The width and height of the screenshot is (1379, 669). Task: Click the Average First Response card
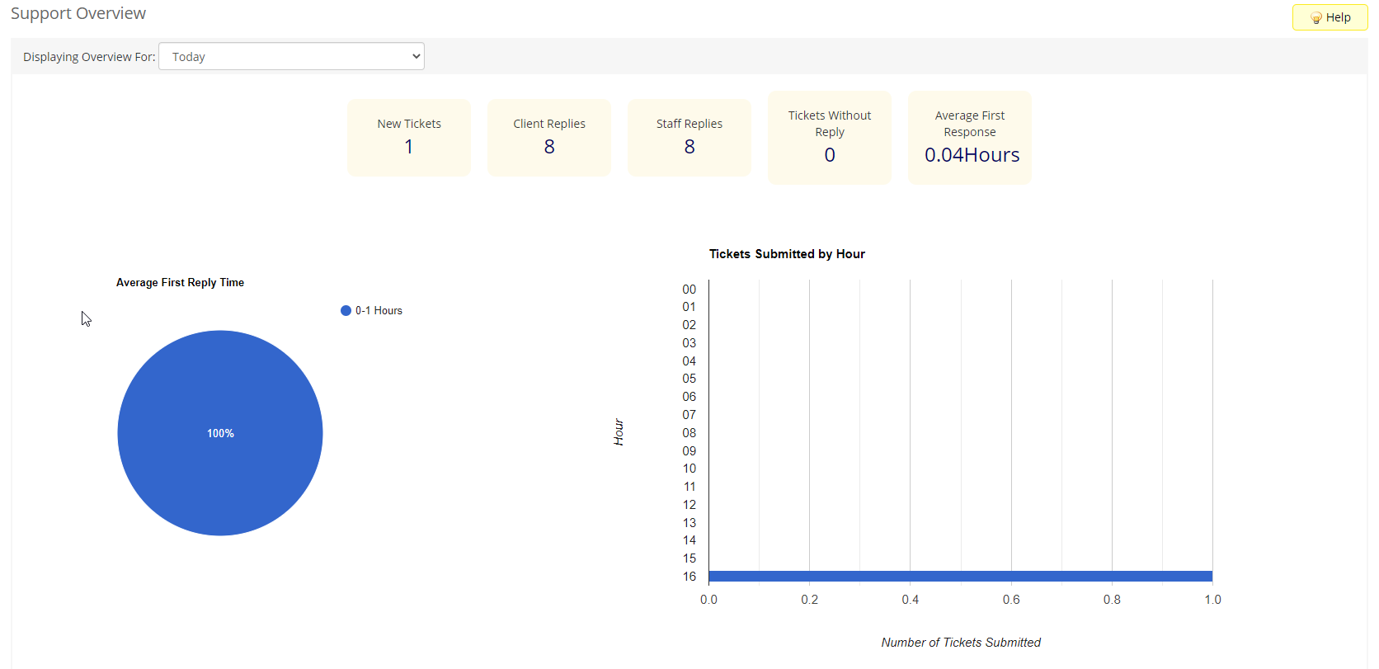pos(970,138)
